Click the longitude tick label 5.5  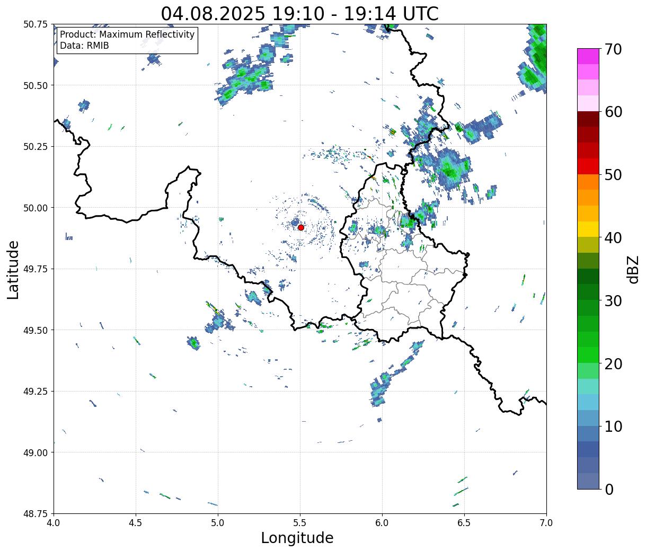(x=300, y=522)
